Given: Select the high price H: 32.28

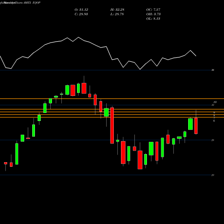Looking at the screenshot, I should pos(117,10).
